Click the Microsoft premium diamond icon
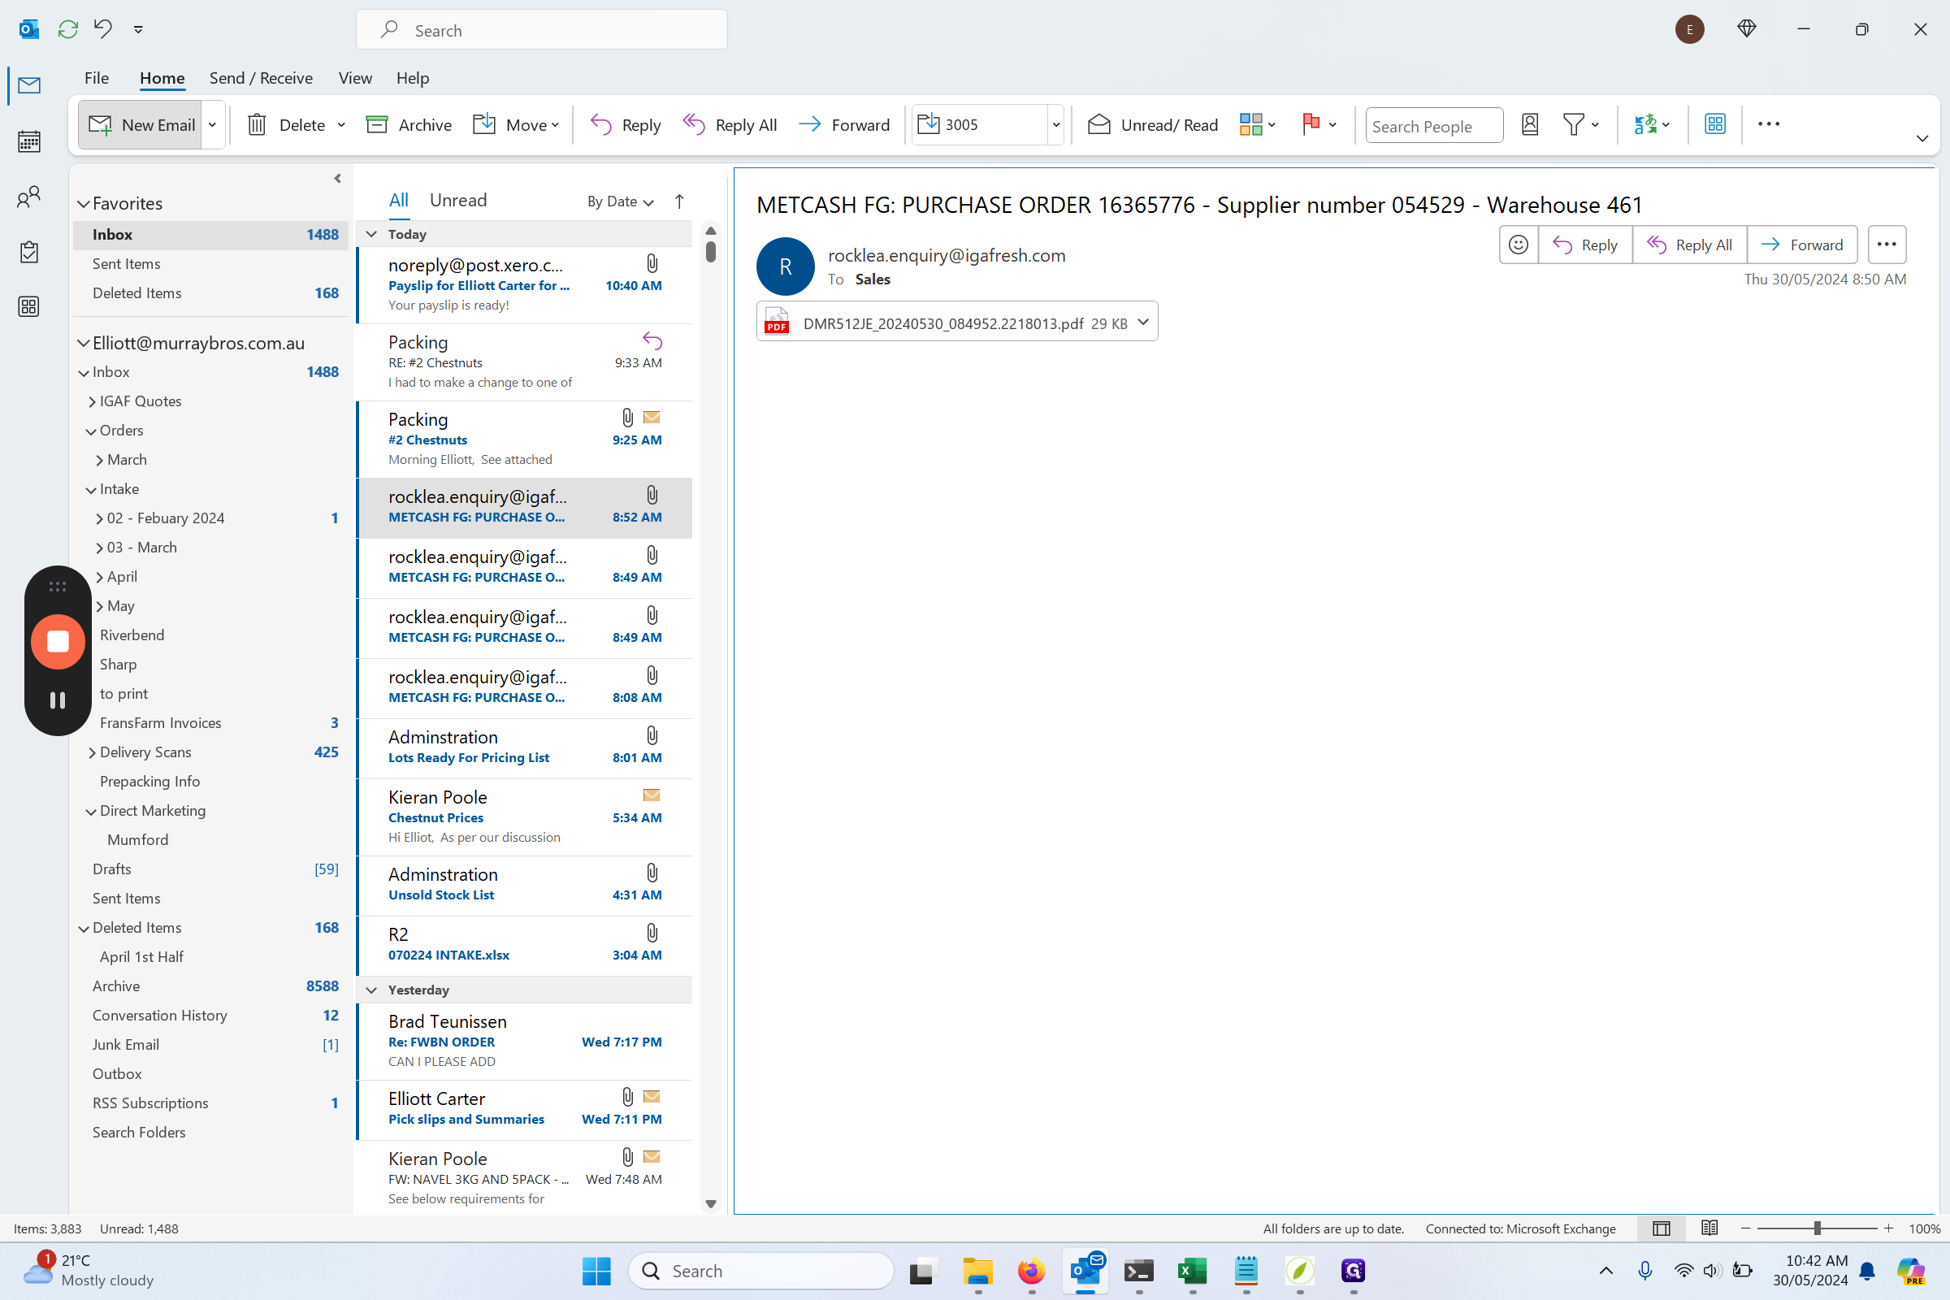This screenshot has width=1950, height=1300. click(1746, 29)
